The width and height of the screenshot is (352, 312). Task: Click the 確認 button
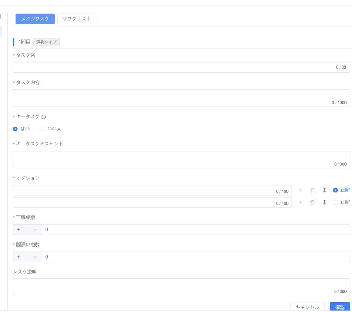[340, 307]
